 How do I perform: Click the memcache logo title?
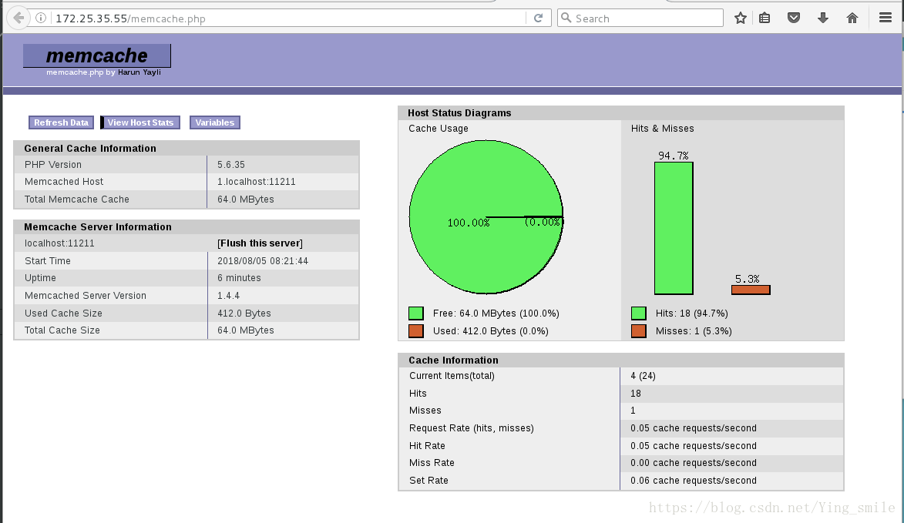pyautogui.click(x=97, y=55)
